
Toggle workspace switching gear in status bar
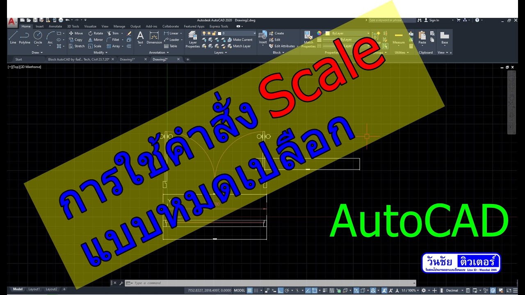click(424, 290)
